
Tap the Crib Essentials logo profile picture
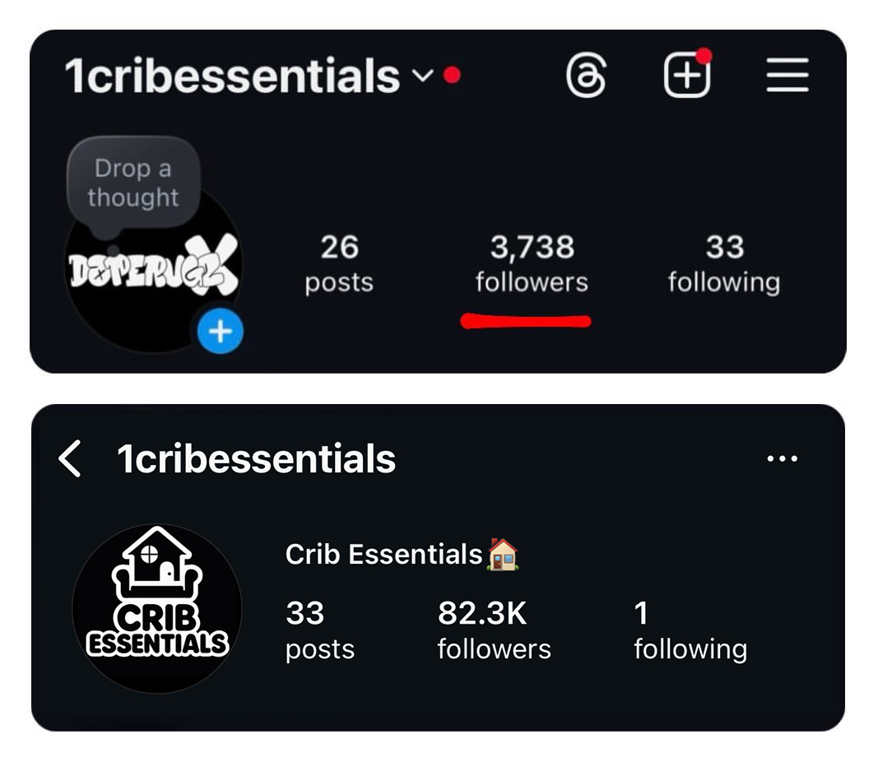pyautogui.click(x=156, y=608)
